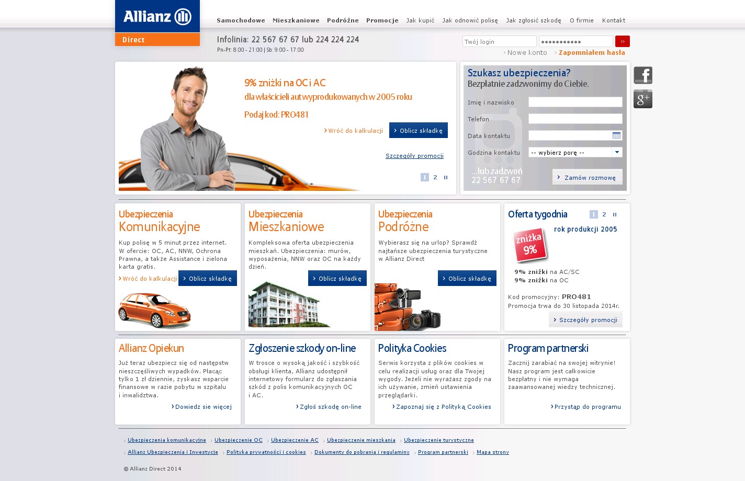
Task: Open the Zapomniałem hasła link
Action: click(591, 53)
